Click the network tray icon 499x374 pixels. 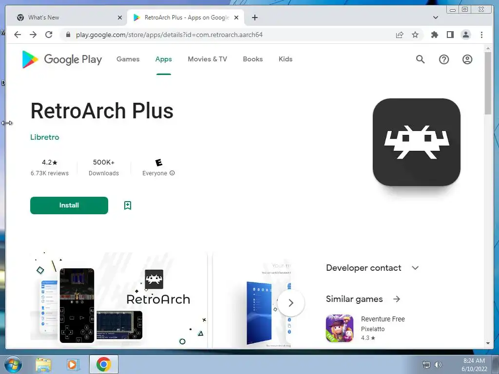[x=426, y=365]
